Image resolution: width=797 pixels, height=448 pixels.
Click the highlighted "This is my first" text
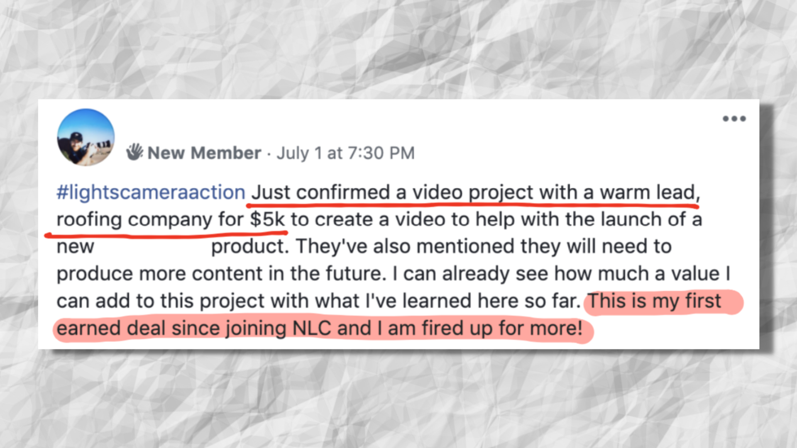655,301
